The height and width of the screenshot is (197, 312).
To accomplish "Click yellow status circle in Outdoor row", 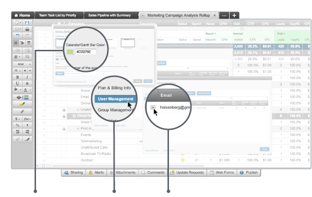I will coord(183,160).
